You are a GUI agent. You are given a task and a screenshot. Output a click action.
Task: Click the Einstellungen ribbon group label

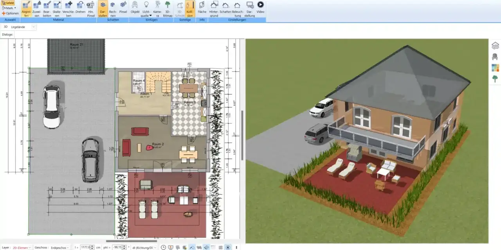237,20
